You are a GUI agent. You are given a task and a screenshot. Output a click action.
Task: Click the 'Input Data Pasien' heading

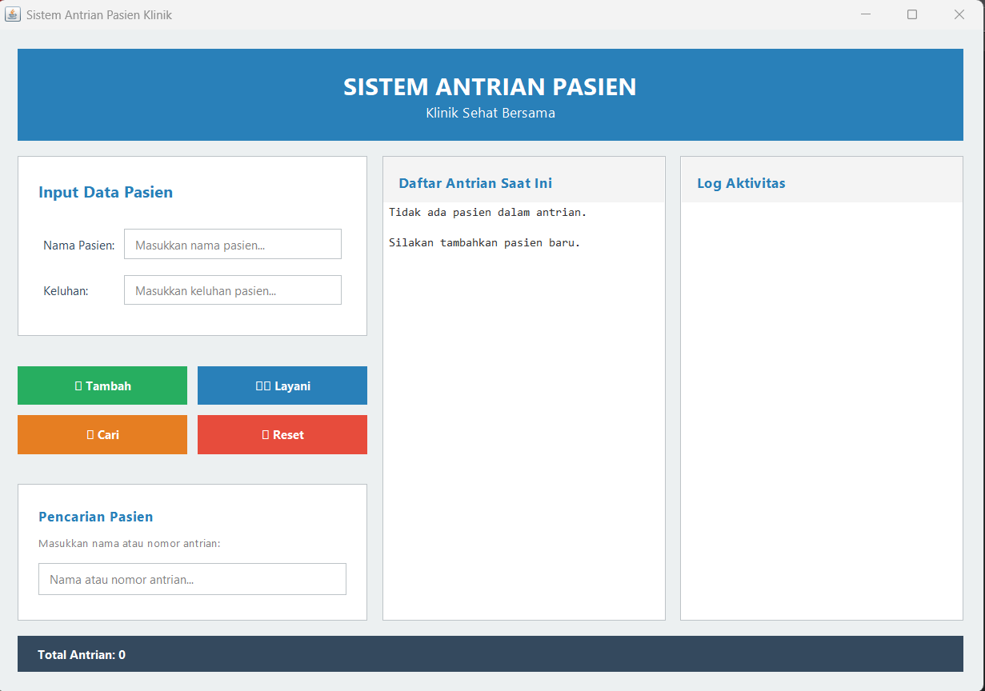pyautogui.click(x=106, y=192)
